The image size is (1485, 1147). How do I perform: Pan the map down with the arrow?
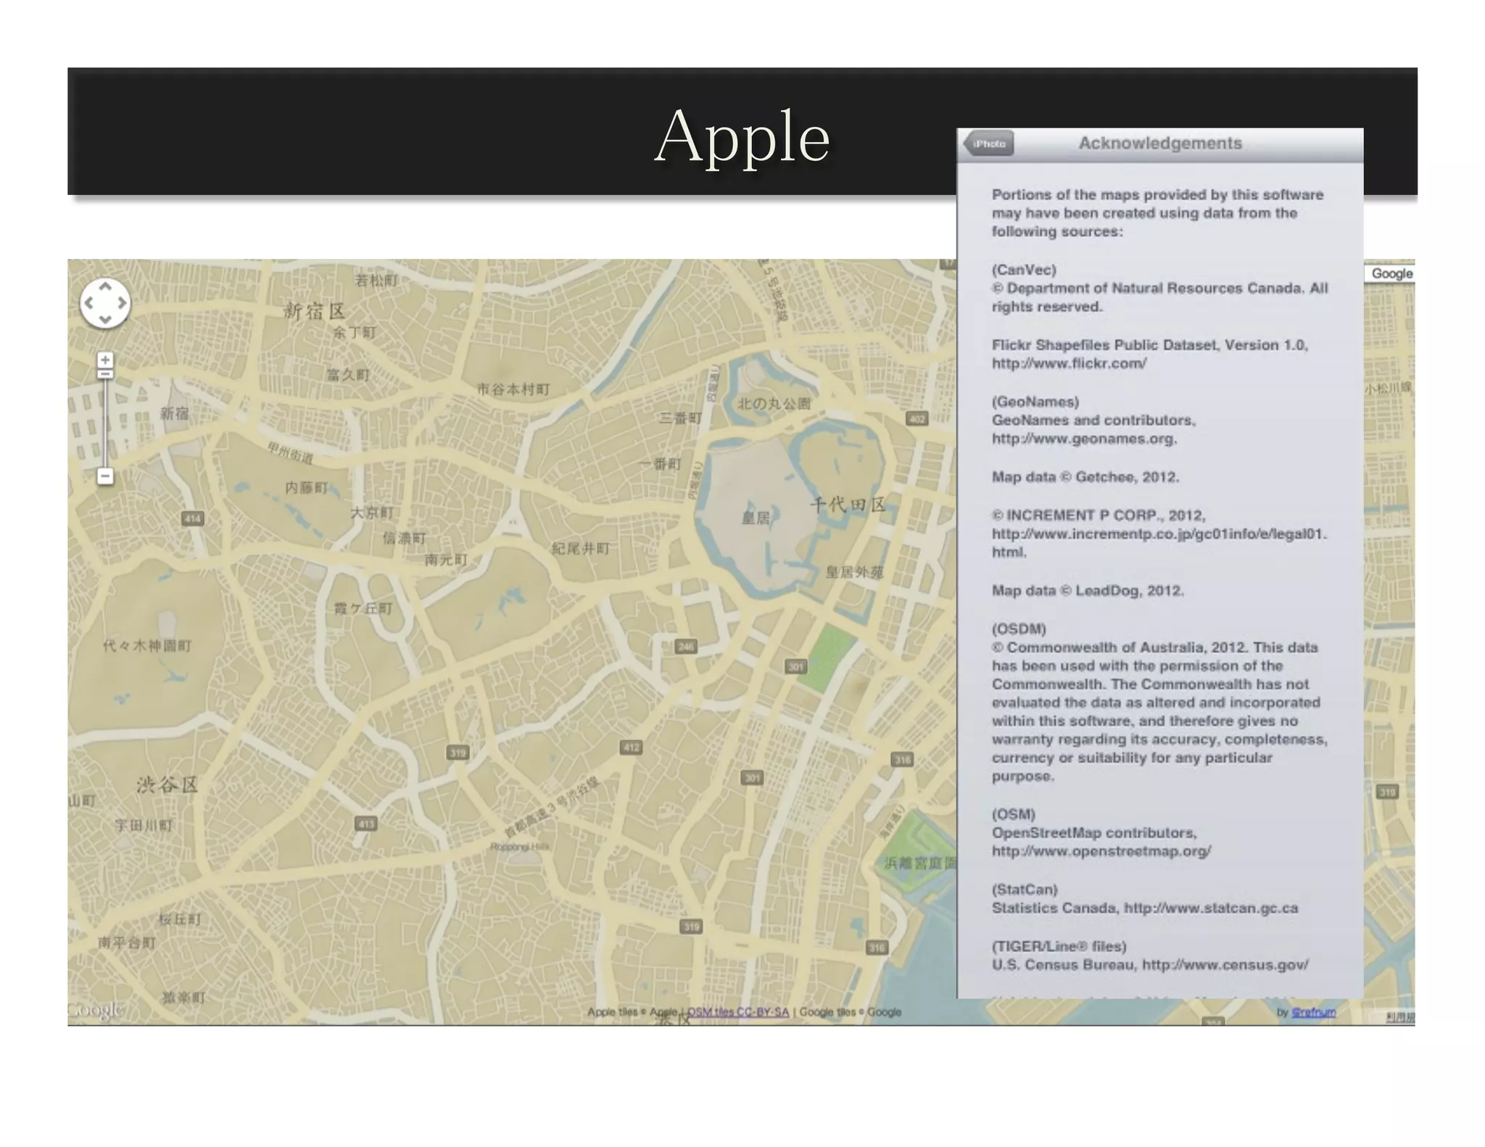pyautogui.click(x=105, y=318)
